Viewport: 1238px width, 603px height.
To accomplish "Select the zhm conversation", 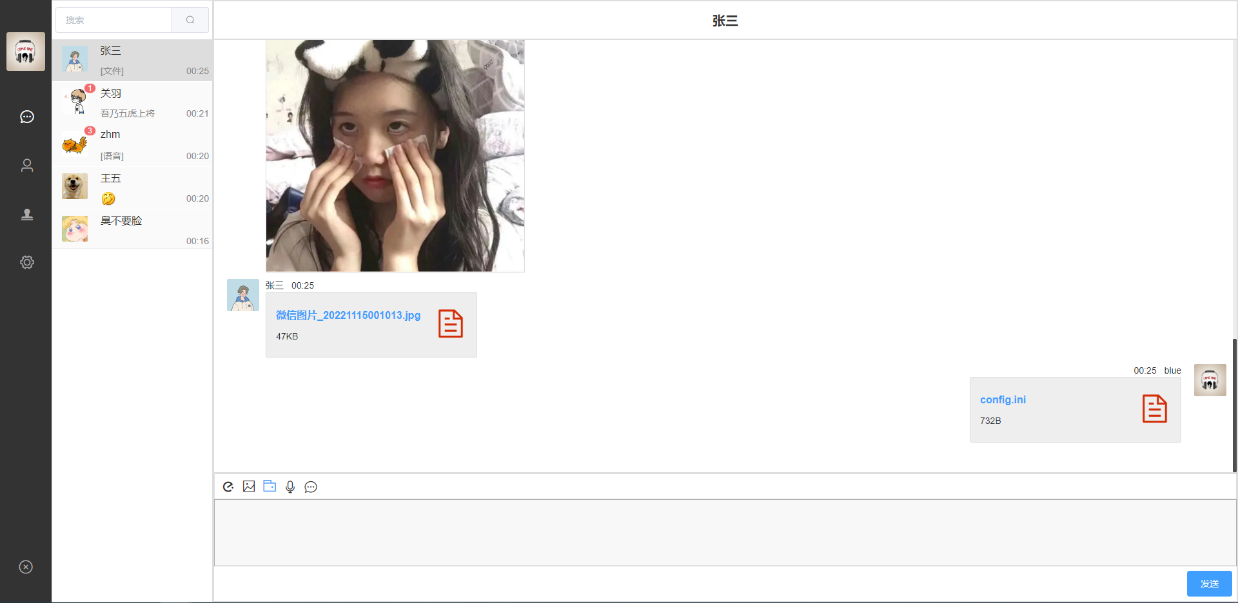I will point(133,145).
